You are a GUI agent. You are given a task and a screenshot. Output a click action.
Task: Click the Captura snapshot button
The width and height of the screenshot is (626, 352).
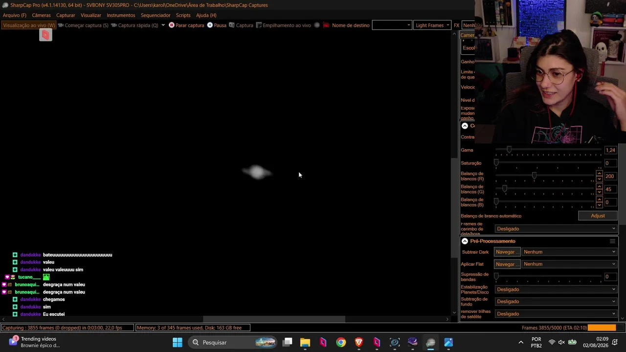[241, 25]
